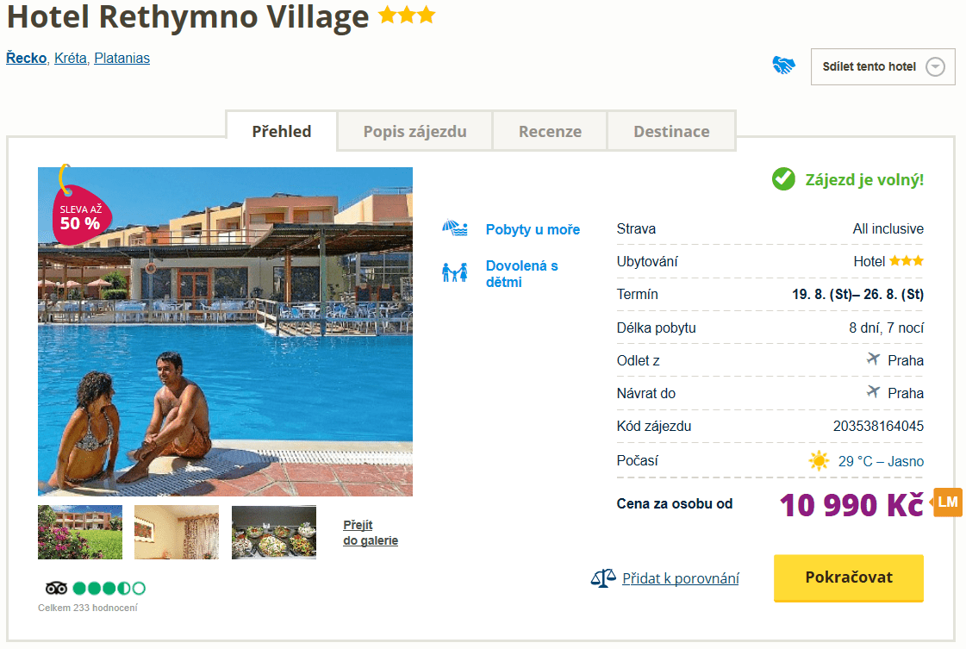966x649 pixels.
Task: Click the main pool photo
Action: point(225,345)
